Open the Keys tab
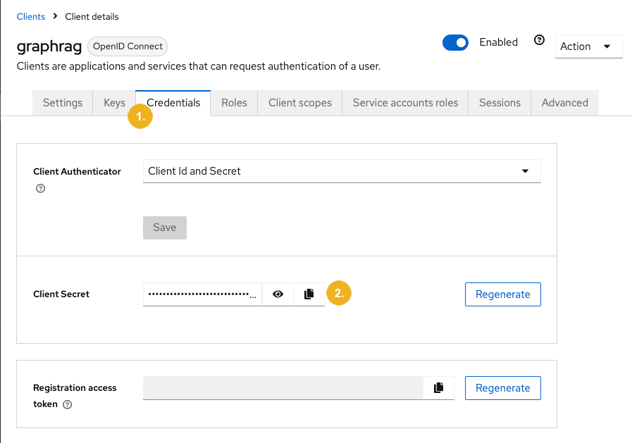This screenshot has width=632, height=443. pyautogui.click(x=114, y=103)
